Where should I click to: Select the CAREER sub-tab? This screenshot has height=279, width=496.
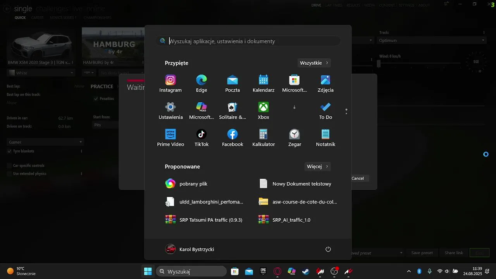[x=37, y=18]
